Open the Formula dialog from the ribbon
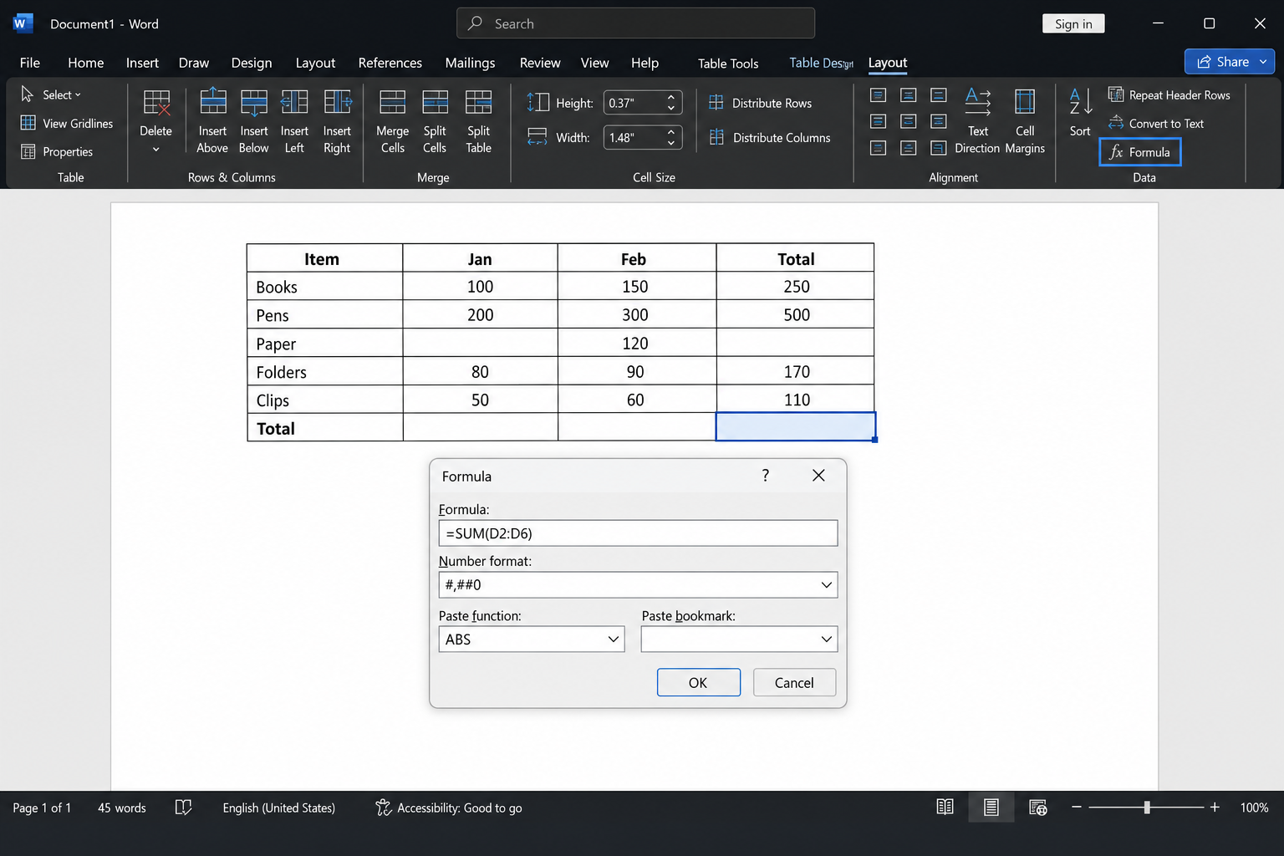 pos(1139,152)
